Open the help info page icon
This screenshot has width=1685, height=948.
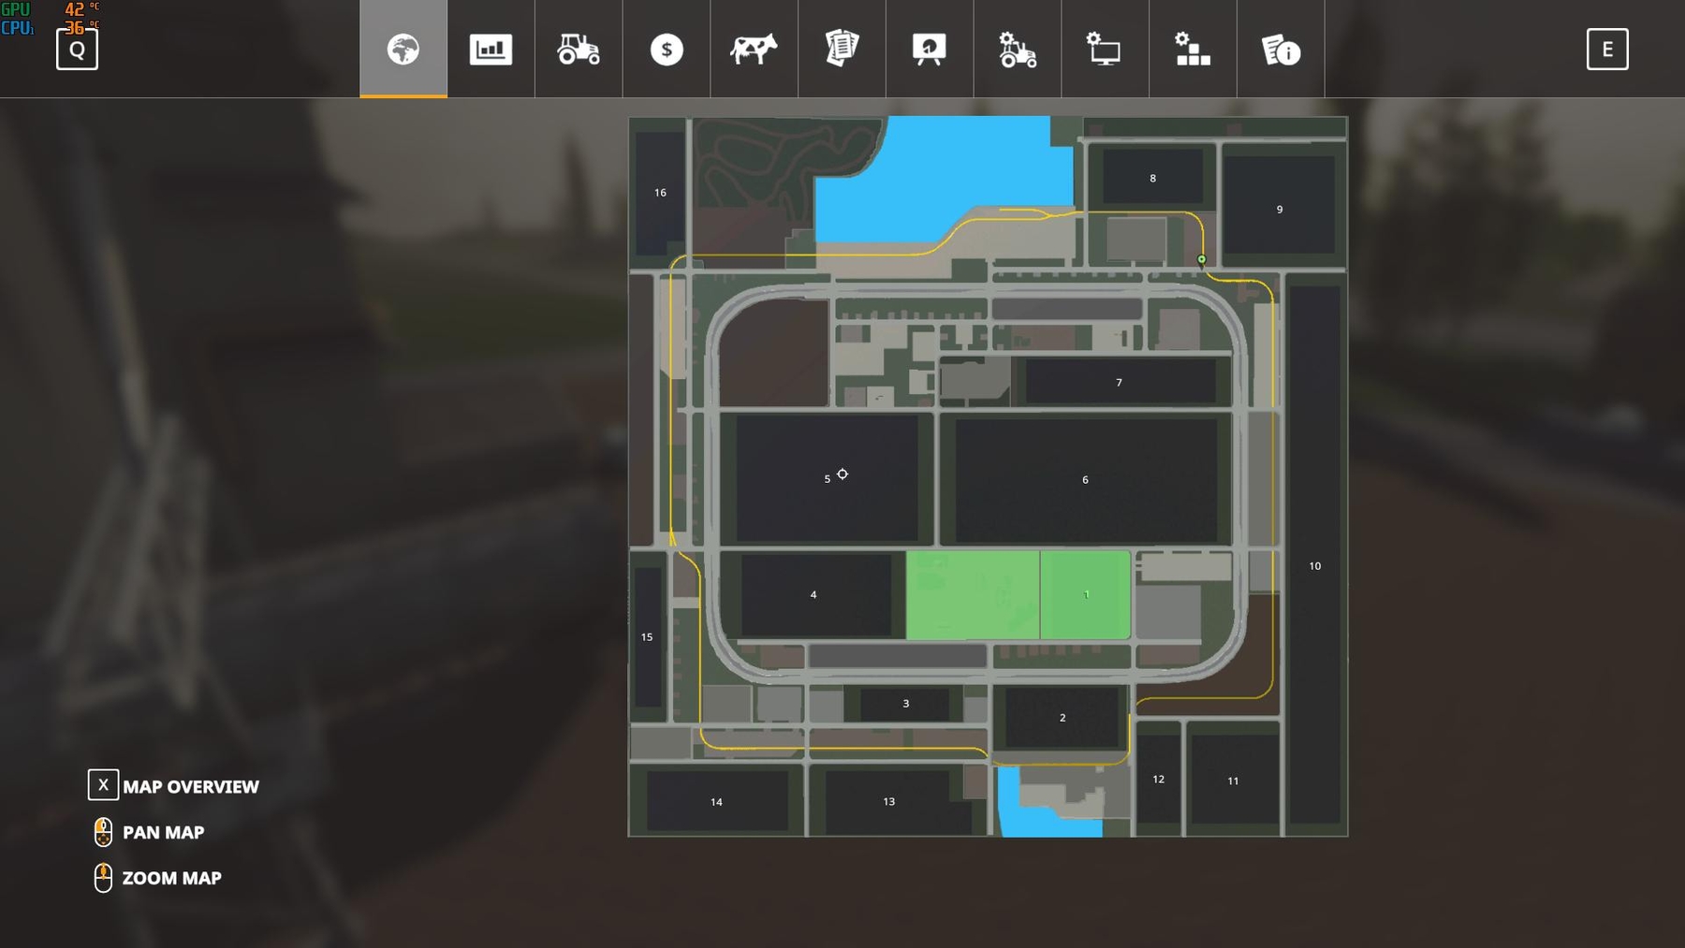coord(1281,49)
